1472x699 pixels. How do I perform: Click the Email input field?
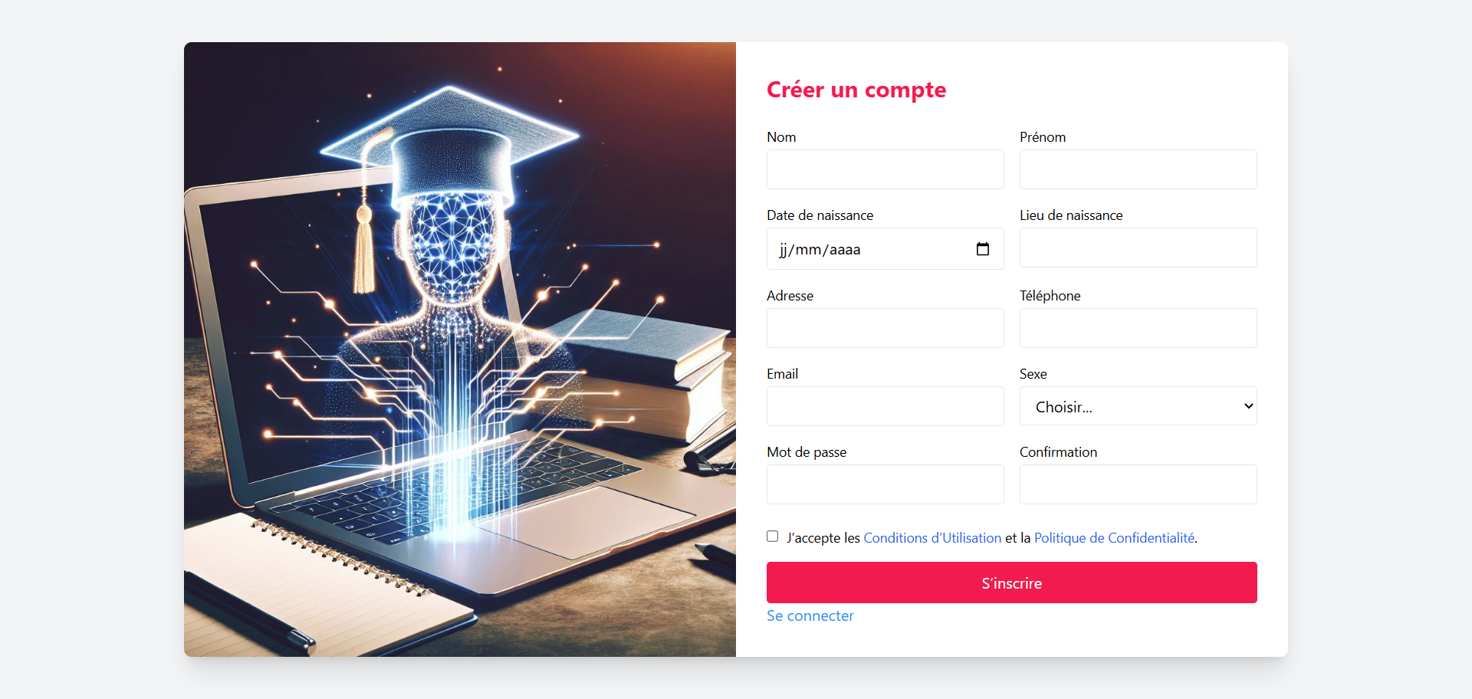(886, 406)
